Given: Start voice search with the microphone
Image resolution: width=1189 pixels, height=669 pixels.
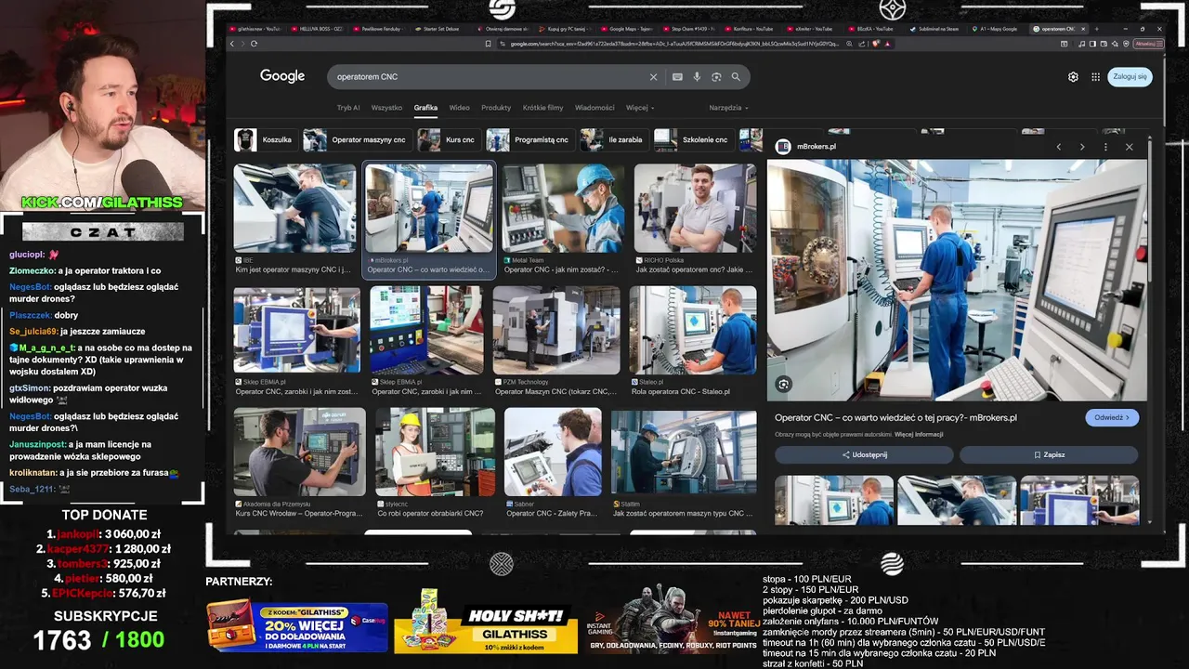Looking at the screenshot, I should (x=697, y=77).
